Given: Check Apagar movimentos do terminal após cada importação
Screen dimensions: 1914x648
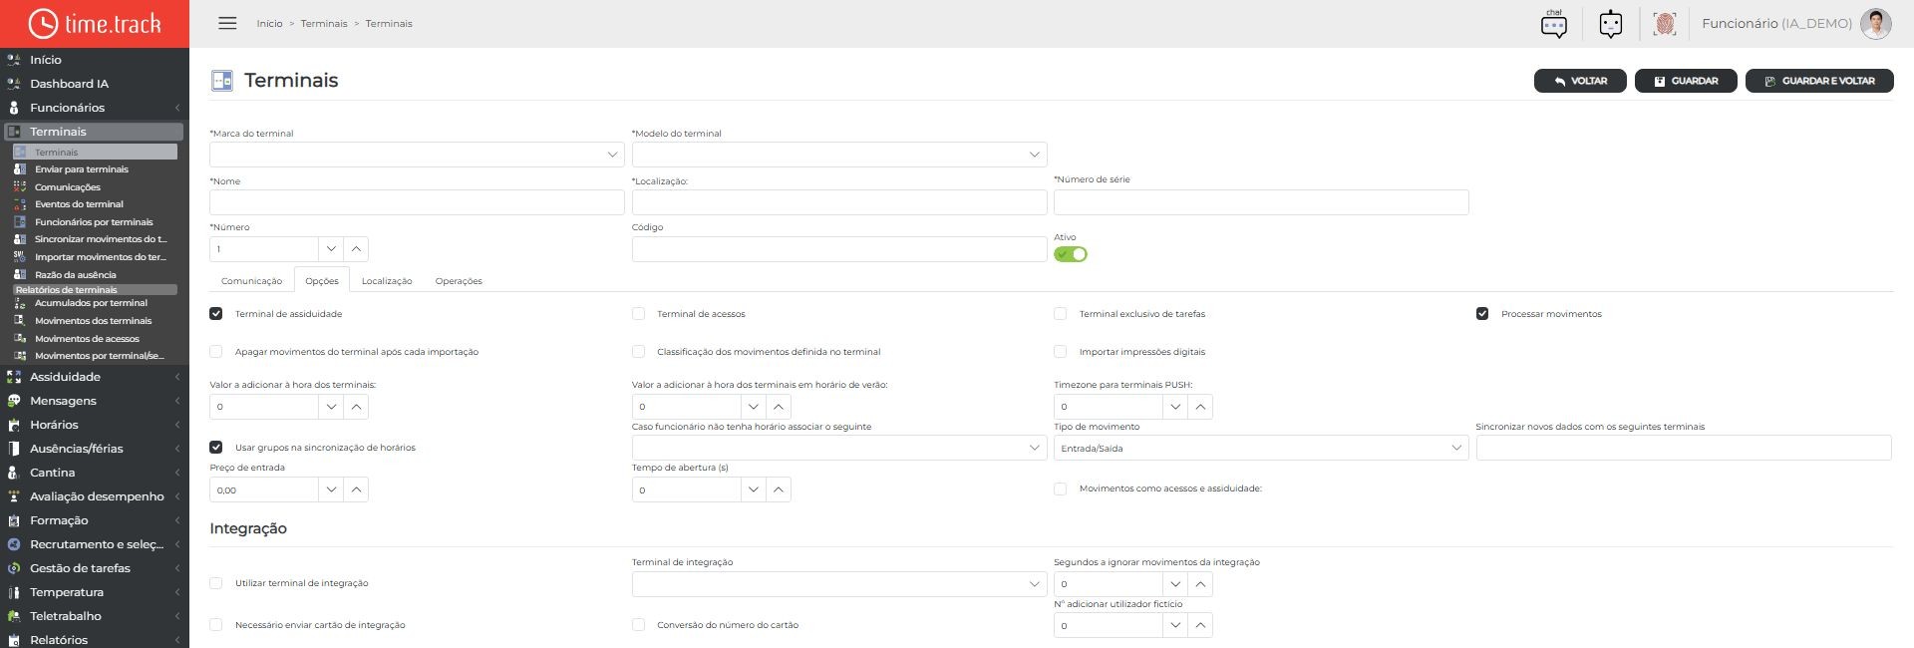Looking at the screenshot, I should pos(216,352).
